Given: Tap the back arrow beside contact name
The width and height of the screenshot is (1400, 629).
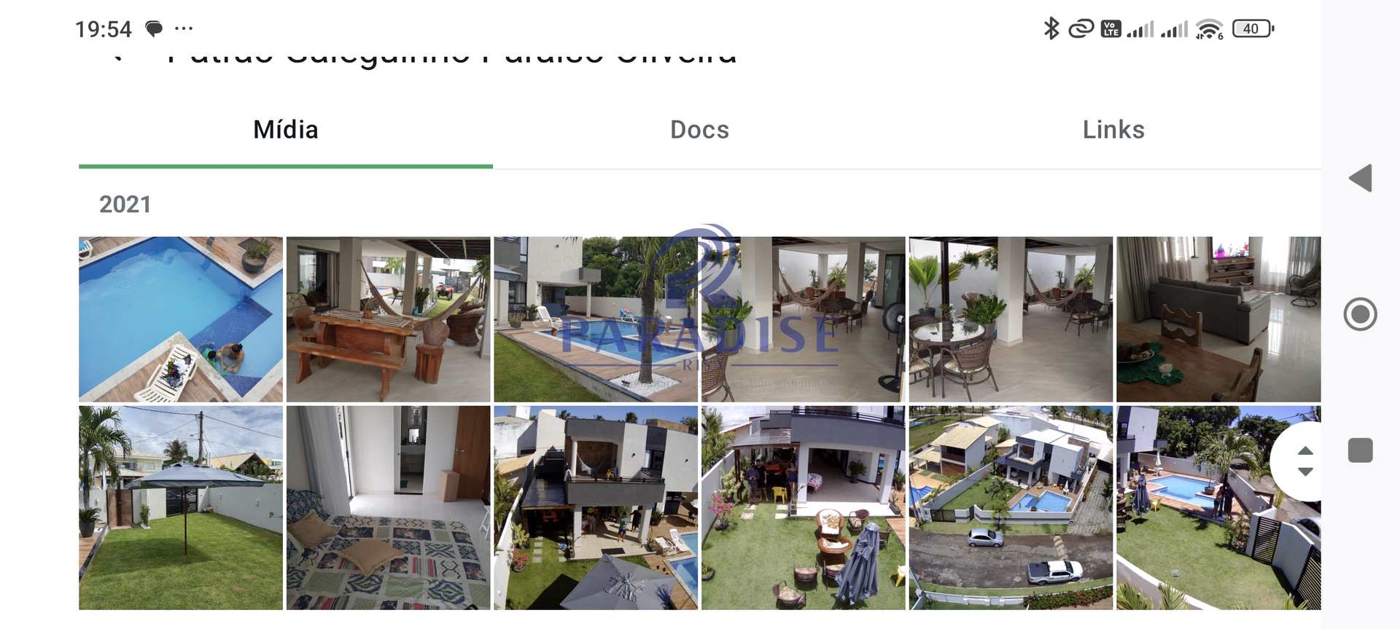Looking at the screenshot, I should tap(118, 57).
